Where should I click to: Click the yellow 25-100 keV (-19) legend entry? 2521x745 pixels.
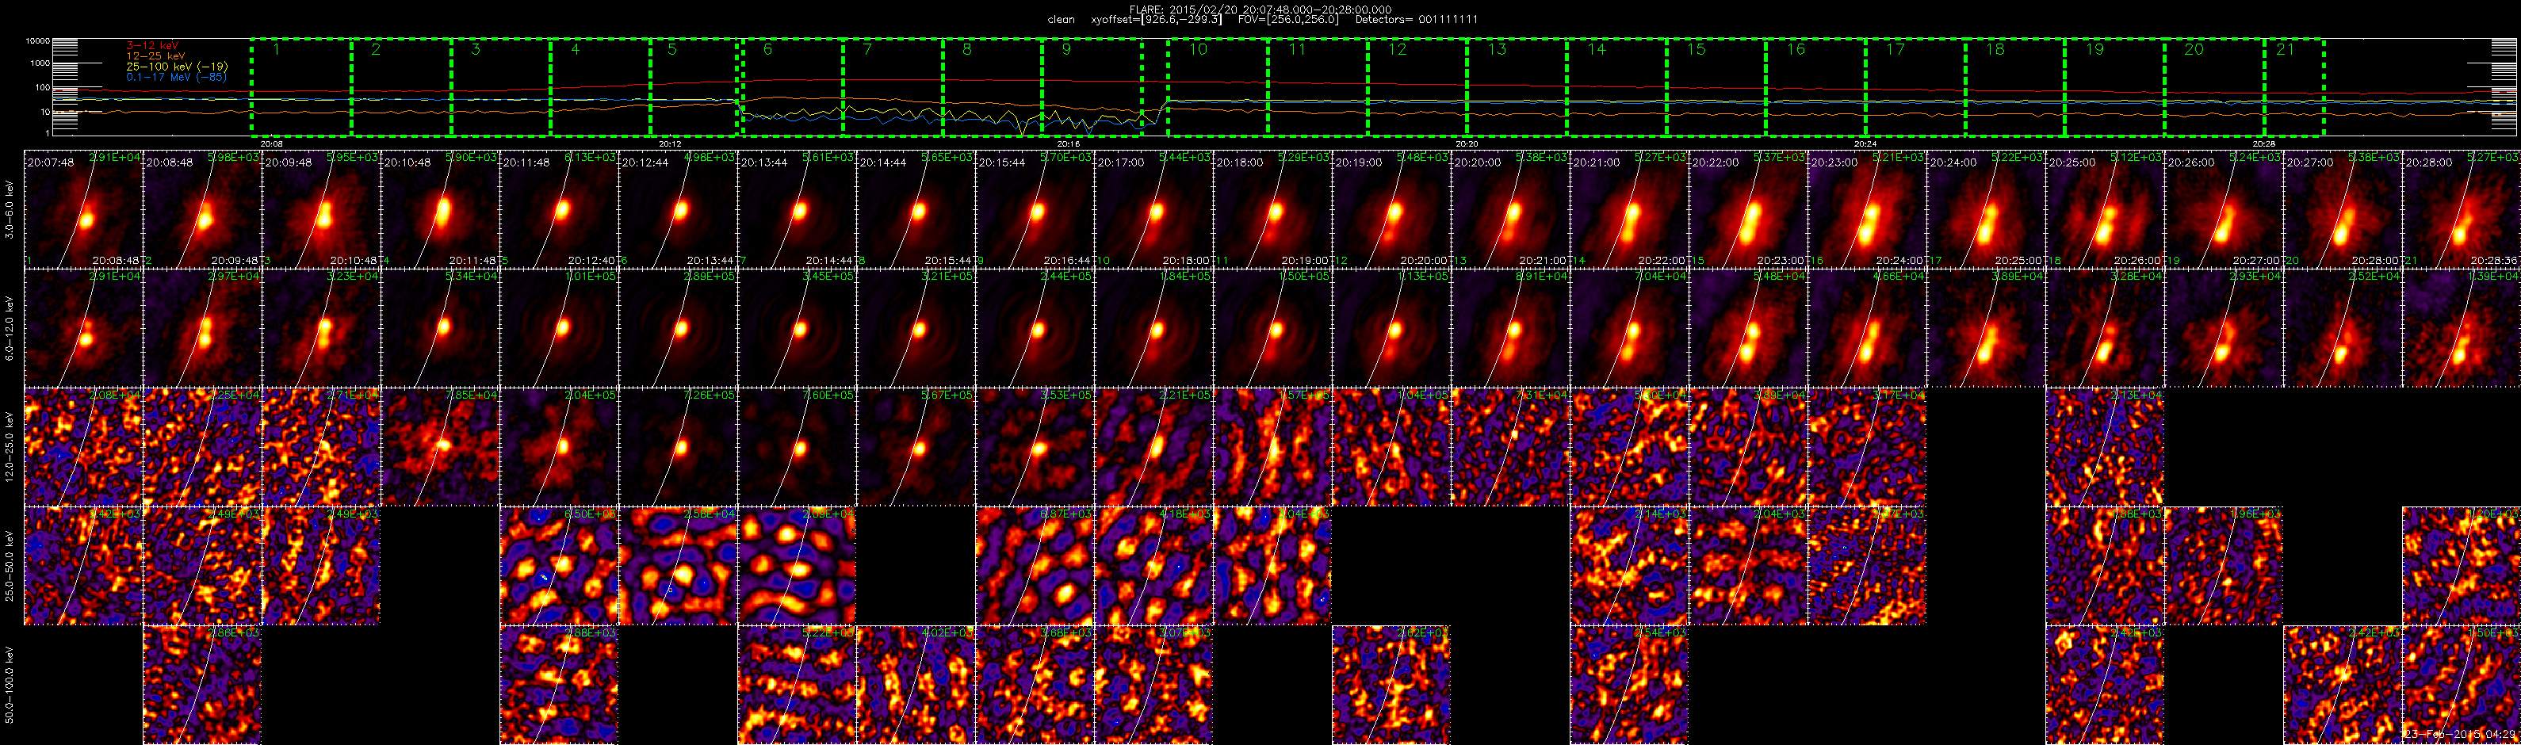coord(177,67)
